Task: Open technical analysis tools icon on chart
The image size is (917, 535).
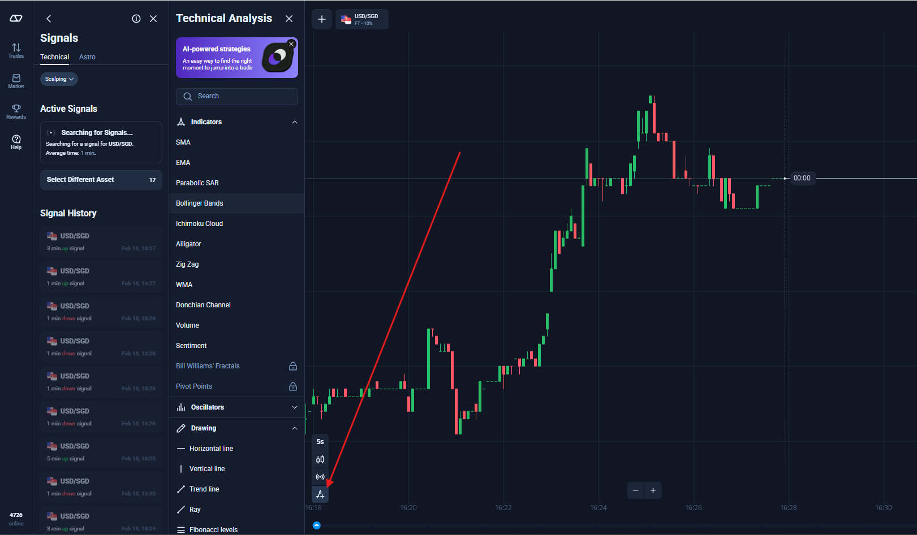Action: pyautogui.click(x=320, y=494)
